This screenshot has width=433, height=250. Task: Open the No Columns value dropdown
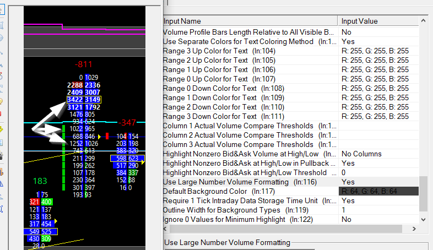pyautogui.click(x=378, y=154)
